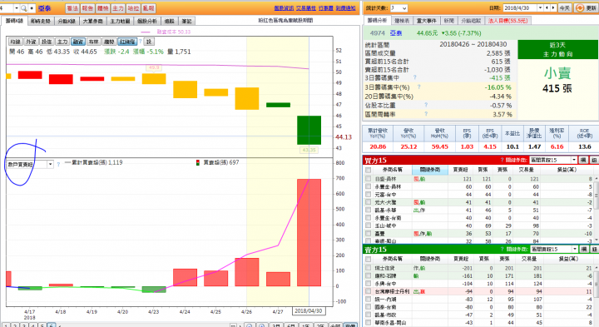Viewport: 599px width, 327px height.
Task: Click the magnifier stock search icon
Action: coord(23,8)
